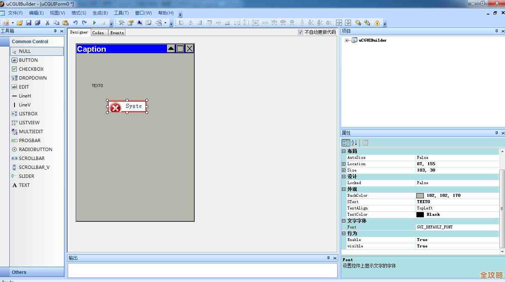Open the Others toolbox section
This screenshot has width=505, height=282.
[x=19, y=272]
